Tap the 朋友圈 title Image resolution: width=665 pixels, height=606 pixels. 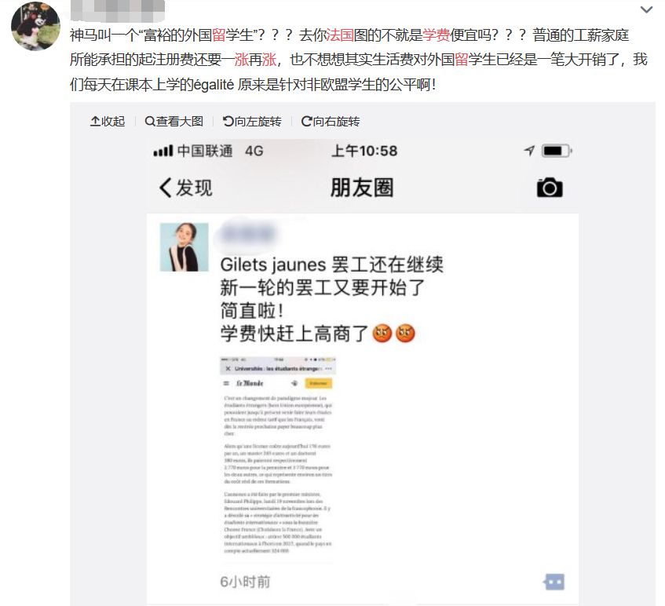coord(362,188)
